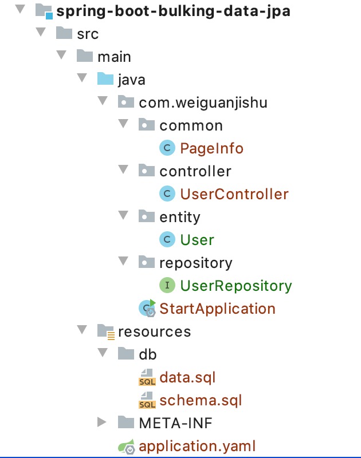Select the main folder label

point(114,57)
